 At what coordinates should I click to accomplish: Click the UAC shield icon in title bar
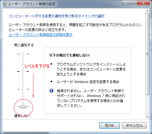[4, 4]
